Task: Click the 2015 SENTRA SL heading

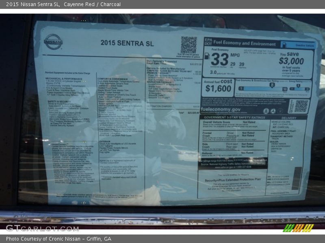Action: click(127, 43)
